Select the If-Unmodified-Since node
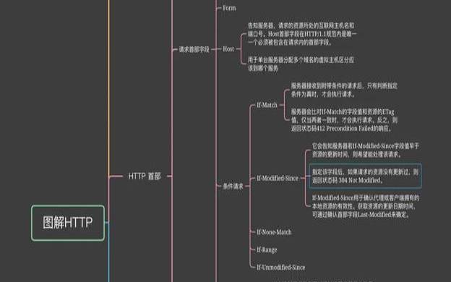The image size is (451, 282). point(281,268)
